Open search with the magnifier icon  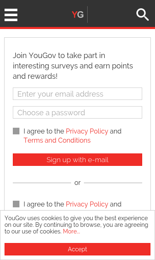pos(143,15)
